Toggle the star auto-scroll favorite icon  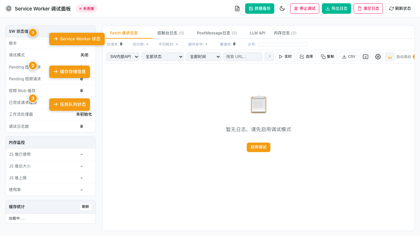pos(390,56)
